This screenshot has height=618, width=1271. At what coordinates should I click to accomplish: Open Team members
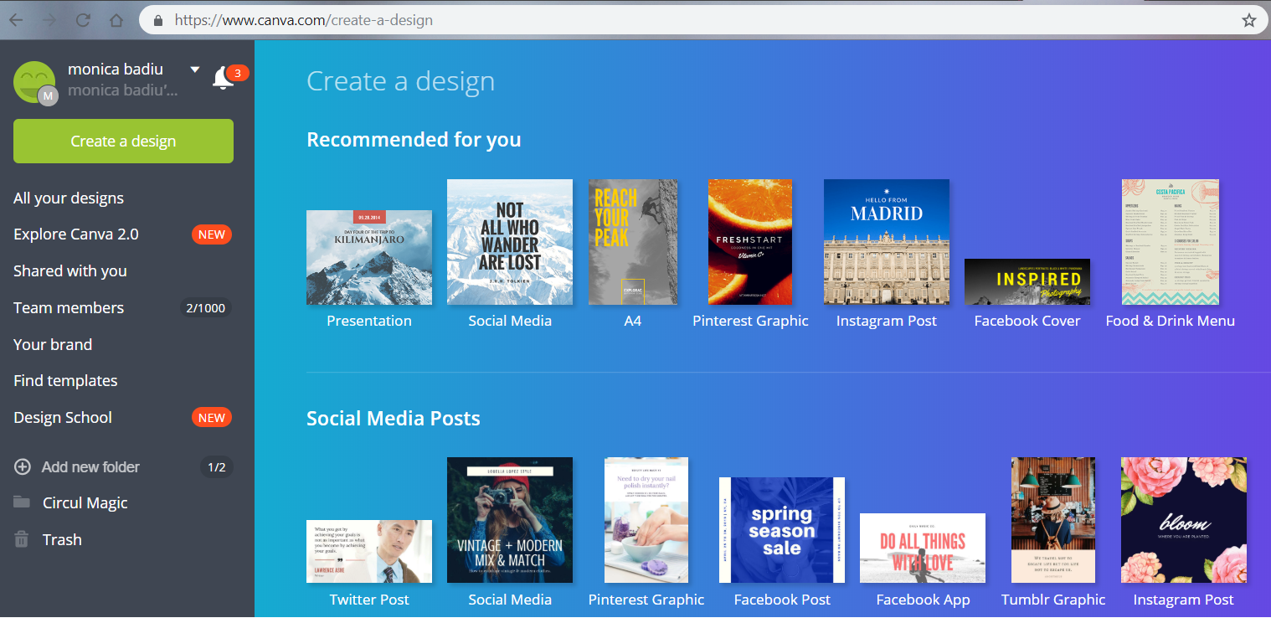coord(69,308)
